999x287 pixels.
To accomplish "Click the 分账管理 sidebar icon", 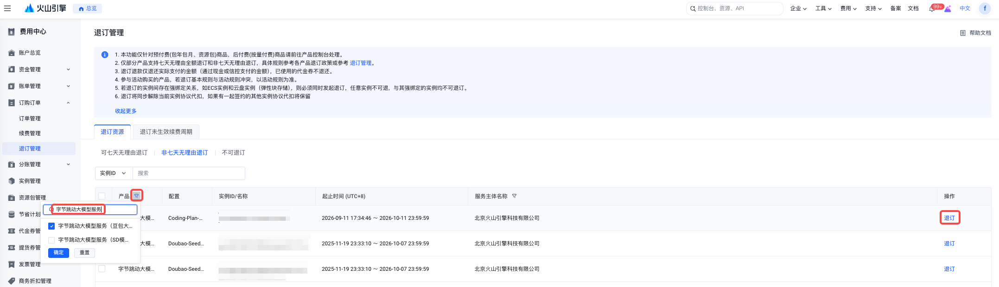I will click(x=12, y=164).
